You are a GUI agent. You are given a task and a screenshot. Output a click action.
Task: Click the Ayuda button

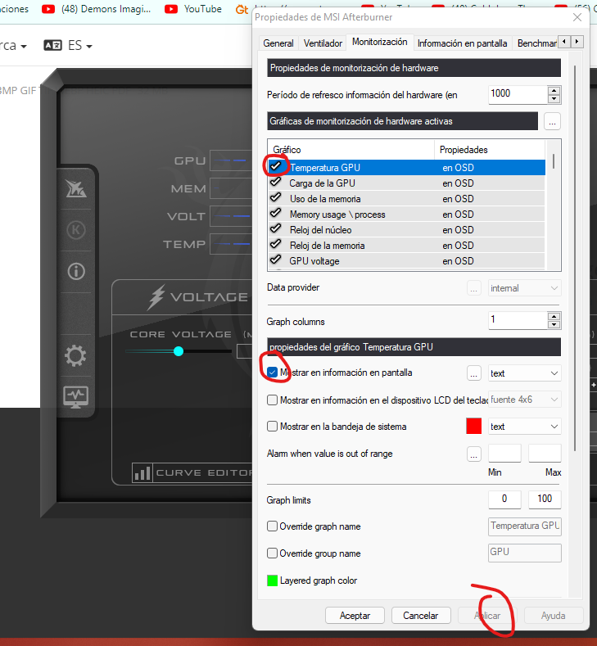[554, 616]
